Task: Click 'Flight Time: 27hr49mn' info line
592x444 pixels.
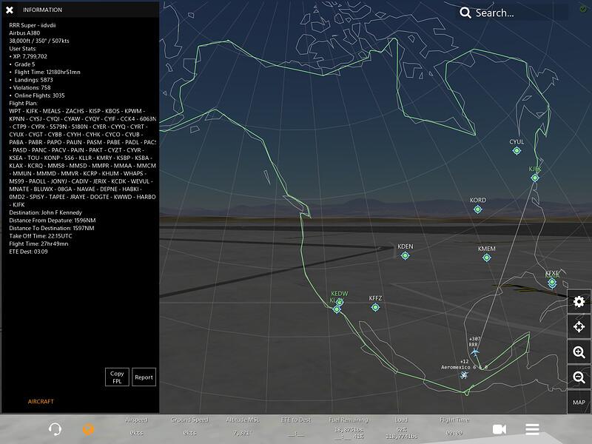Action: click(38, 243)
